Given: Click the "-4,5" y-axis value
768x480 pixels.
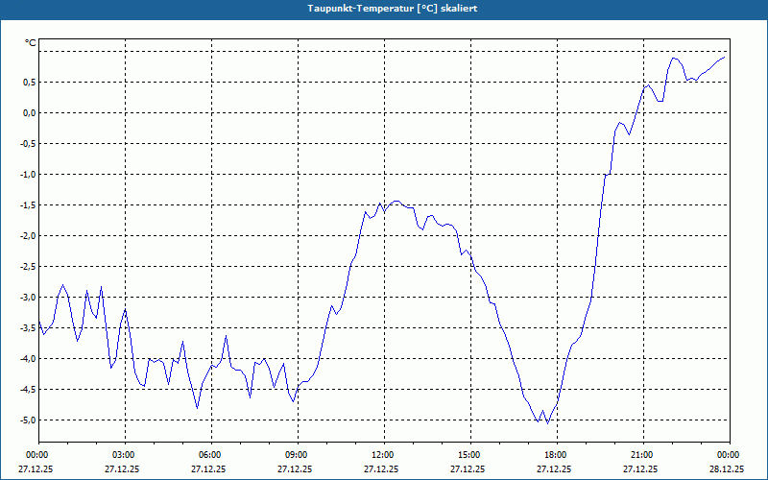Looking at the screenshot, I should coord(29,390).
